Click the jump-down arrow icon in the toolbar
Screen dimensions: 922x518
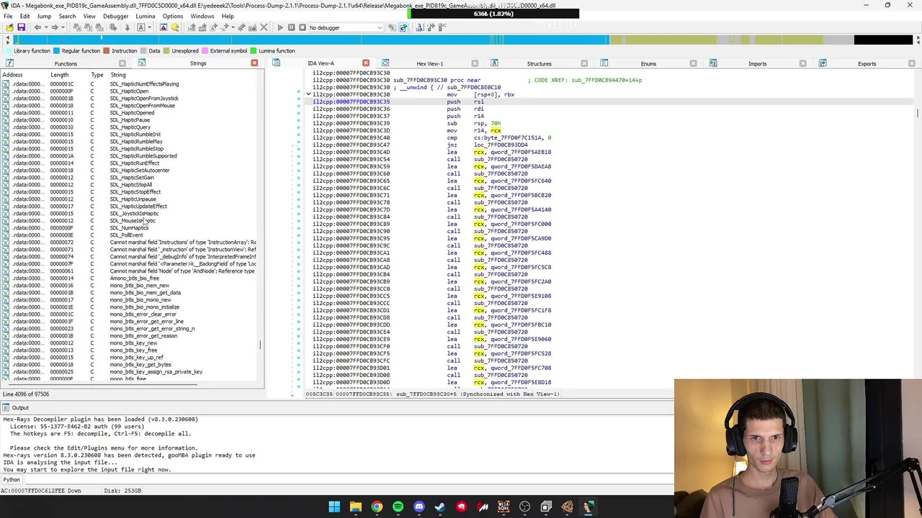pyautogui.click(x=127, y=27)
